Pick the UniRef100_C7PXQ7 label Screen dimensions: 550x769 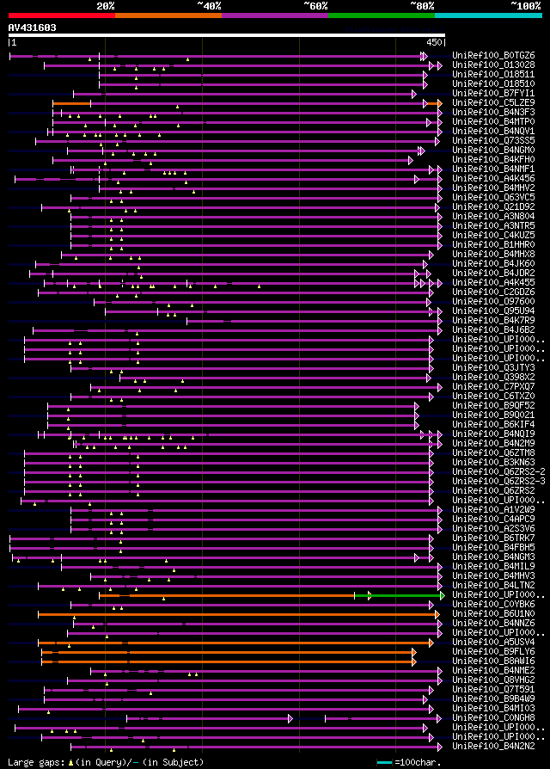click(x=493, y=387)
